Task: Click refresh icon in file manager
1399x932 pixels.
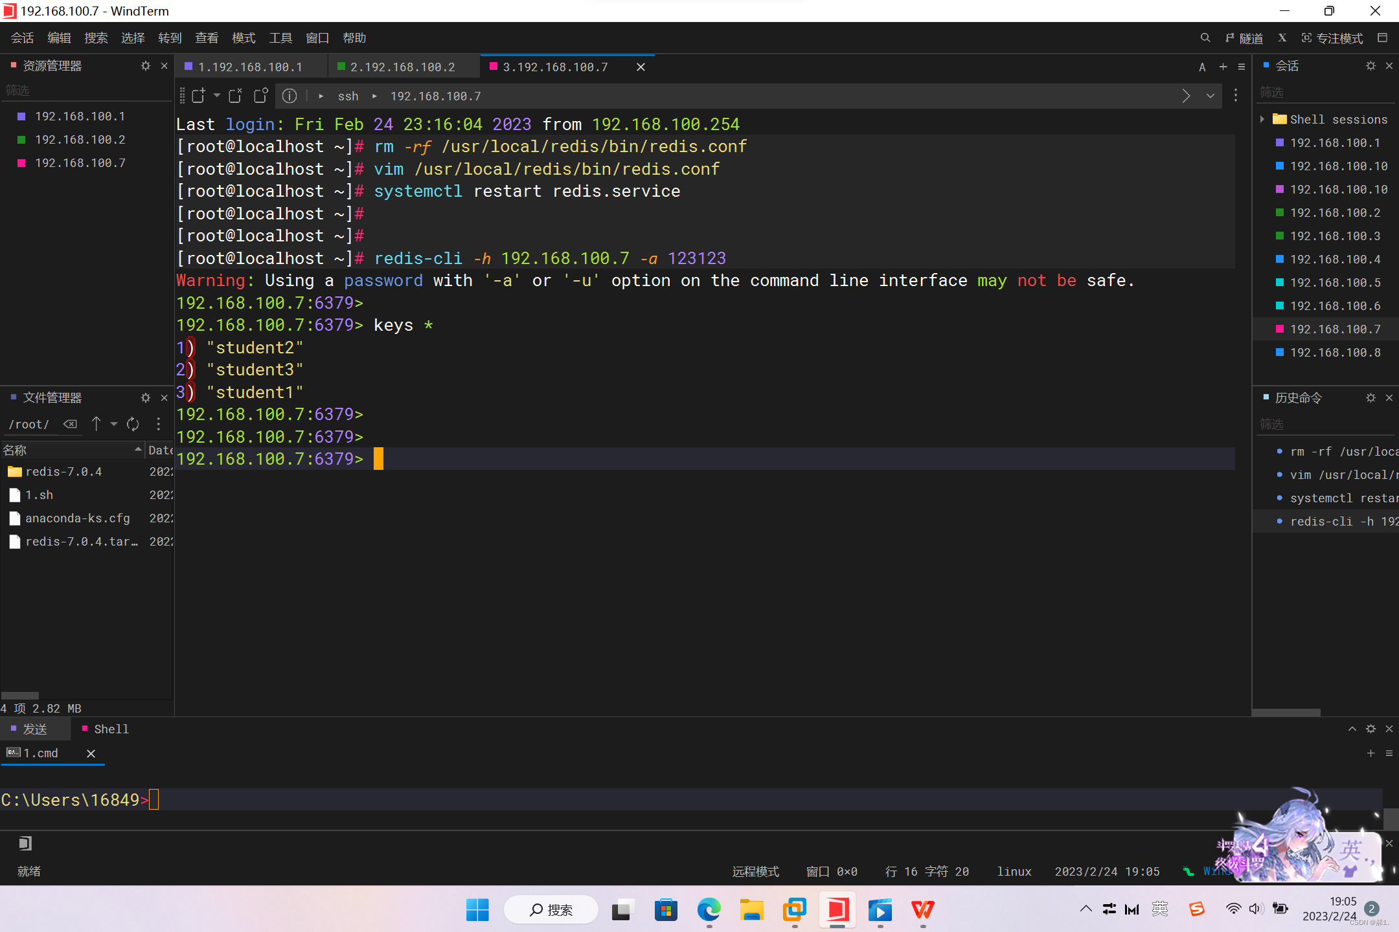Action: click(133, 424)
